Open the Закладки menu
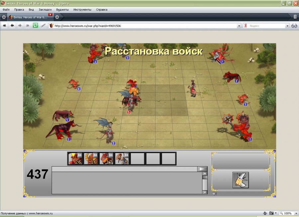The height and width of the screenshot is (217, 299). [45, 10]
